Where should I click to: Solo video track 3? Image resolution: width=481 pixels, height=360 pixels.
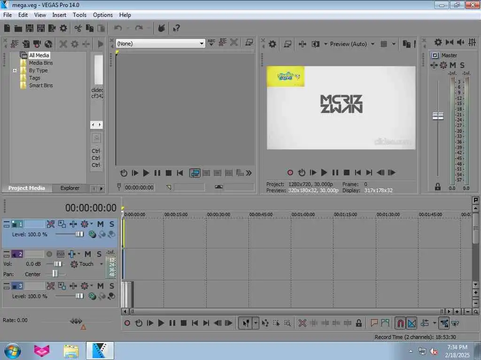point(112,286)
